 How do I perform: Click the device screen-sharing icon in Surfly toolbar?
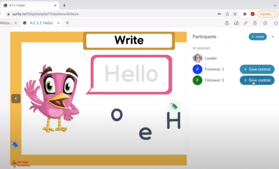[236, 23]
